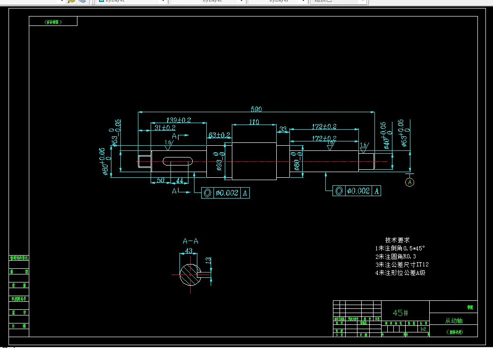Screen dimensions: 493x348
Task: Select the 31±0.2 dimension text
Action: click(x=165, y=127)
